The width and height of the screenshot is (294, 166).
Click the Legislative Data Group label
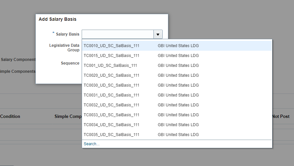pyautogui.click(x=64, y=47)
